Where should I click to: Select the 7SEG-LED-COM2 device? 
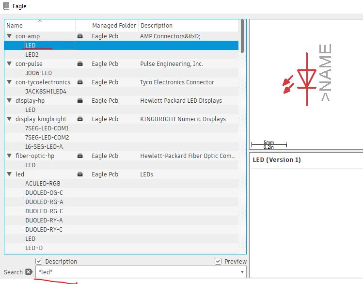click(47, 138)
